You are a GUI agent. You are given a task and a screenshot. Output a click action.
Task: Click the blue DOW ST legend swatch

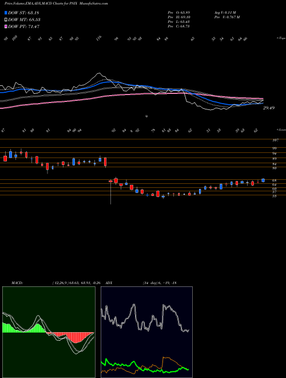click(6, 13)
